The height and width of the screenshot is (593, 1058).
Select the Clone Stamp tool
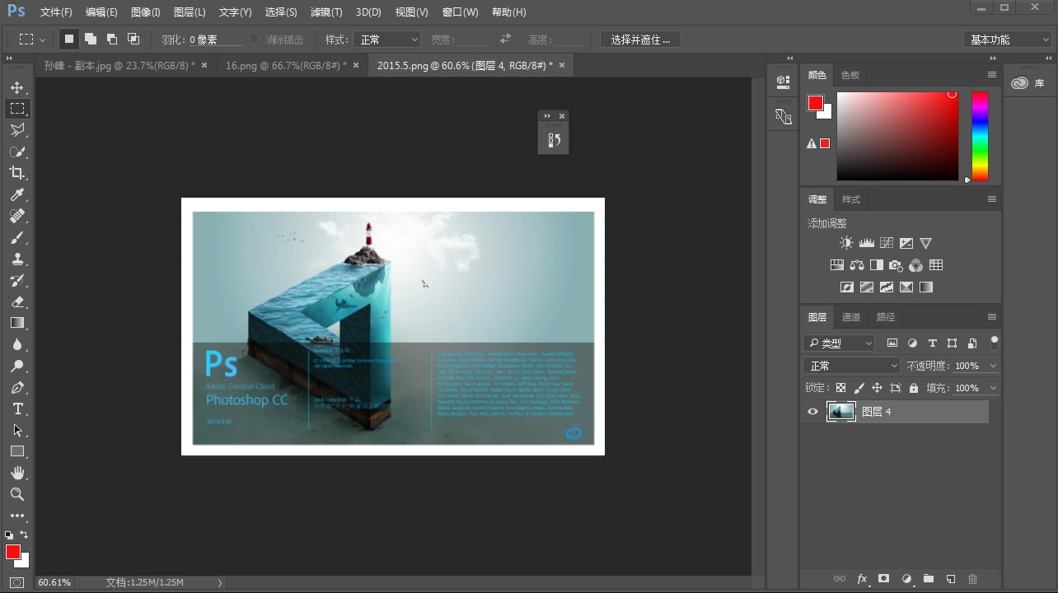click(17, 259)
